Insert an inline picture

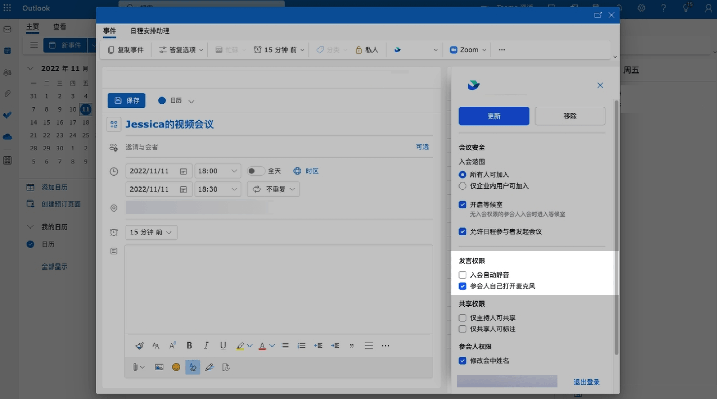pyautogui.click(x=159, y=367)
